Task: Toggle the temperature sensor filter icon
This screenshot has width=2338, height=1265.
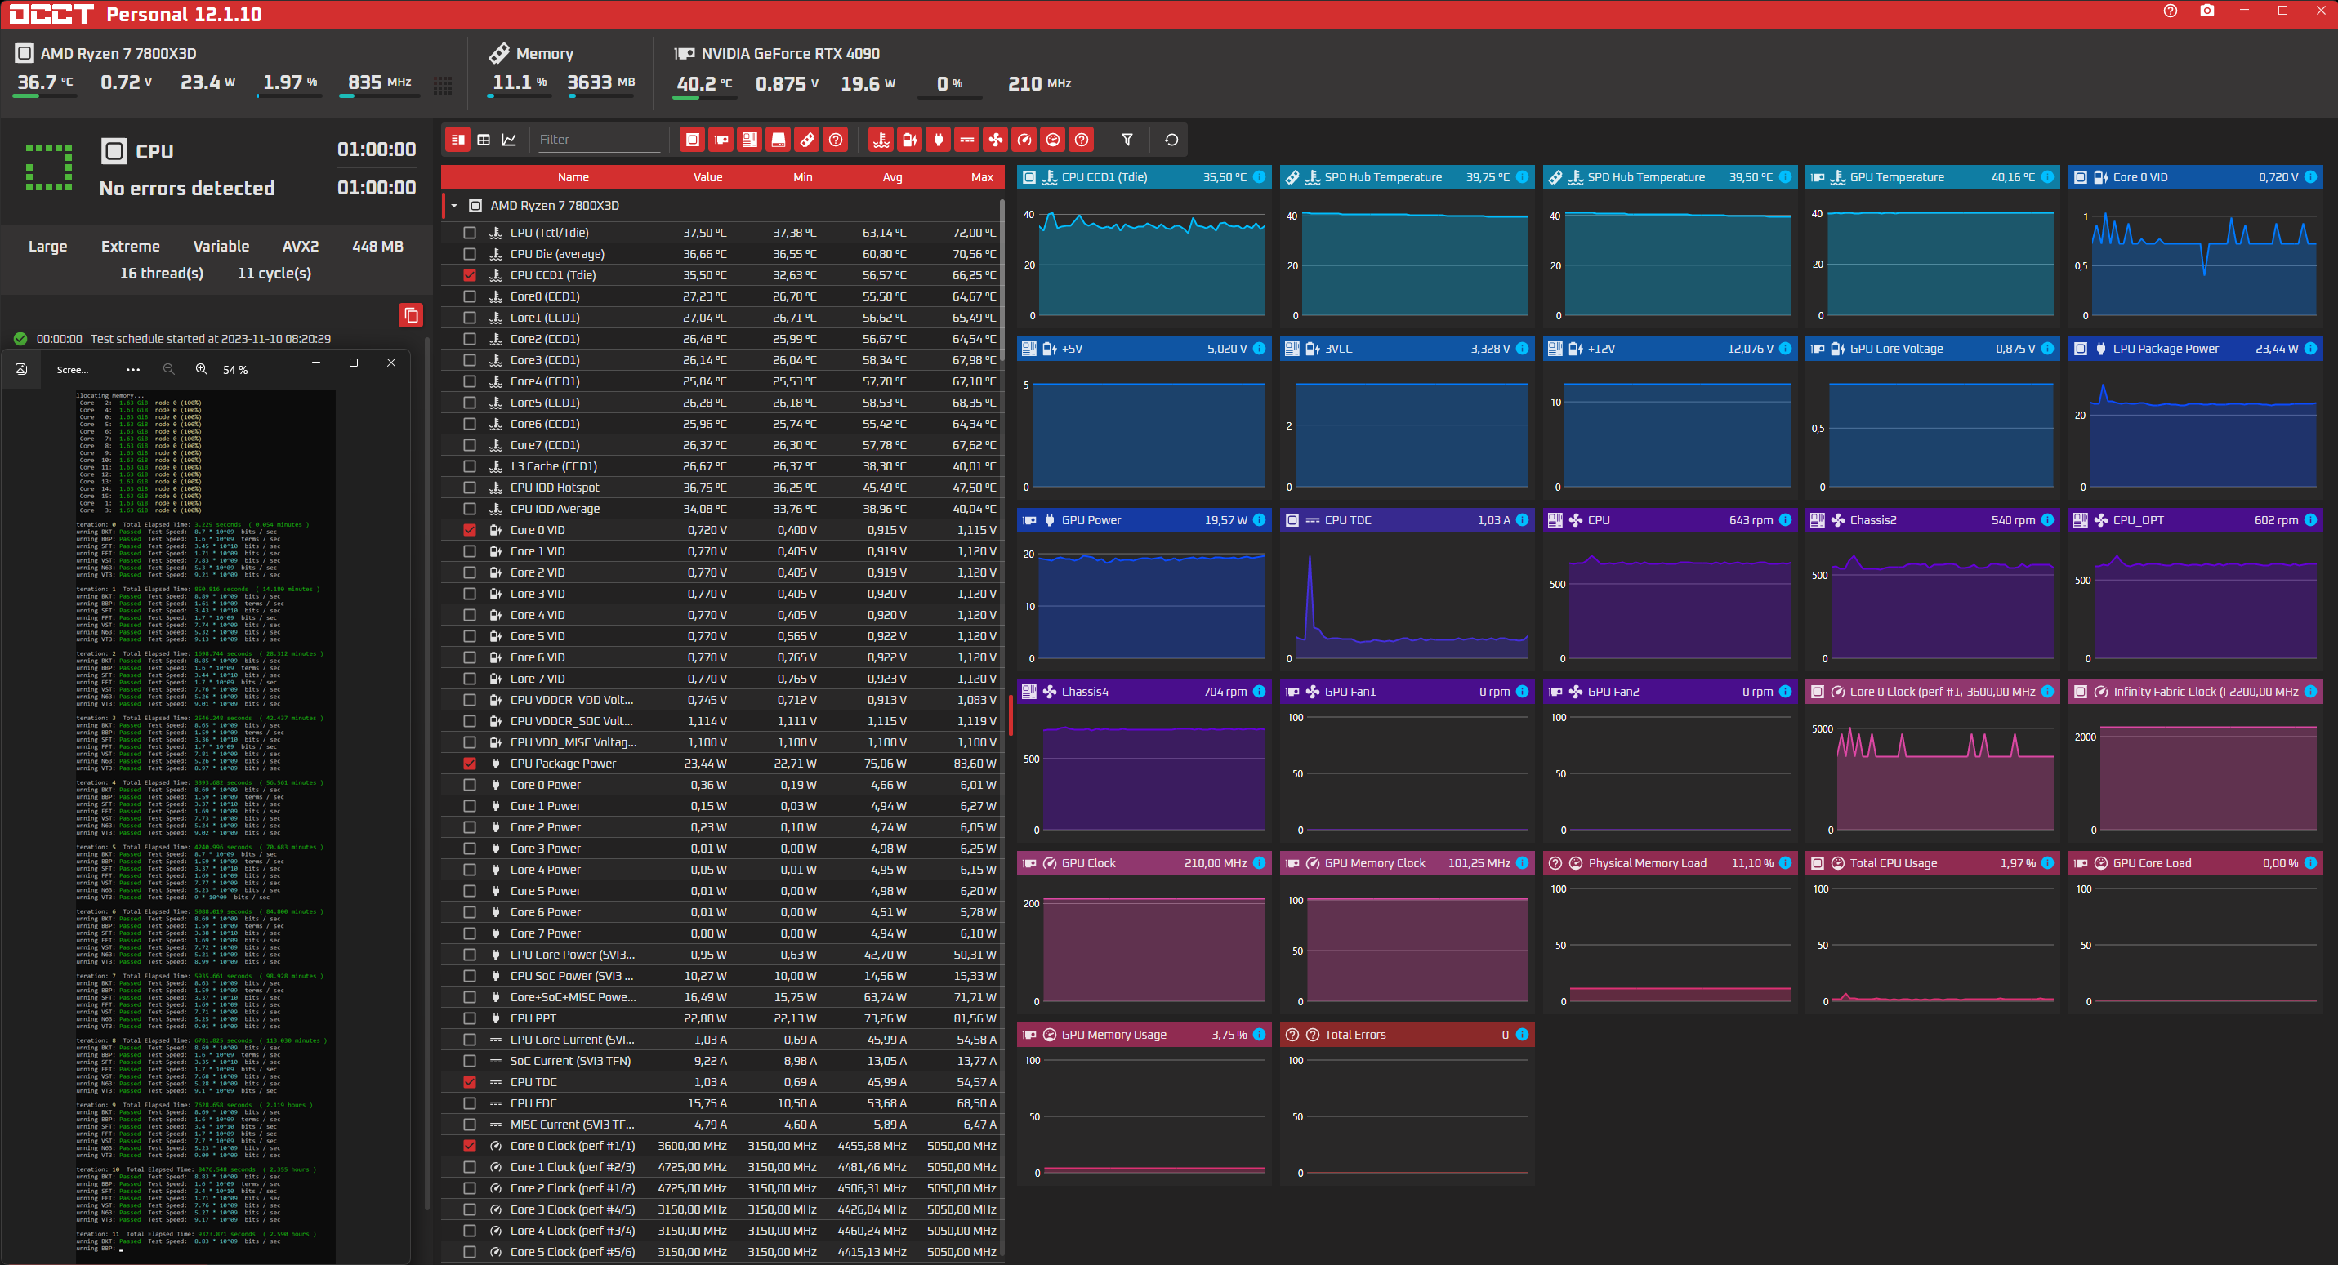Action: pyautogui.click(x=881, y=140)
